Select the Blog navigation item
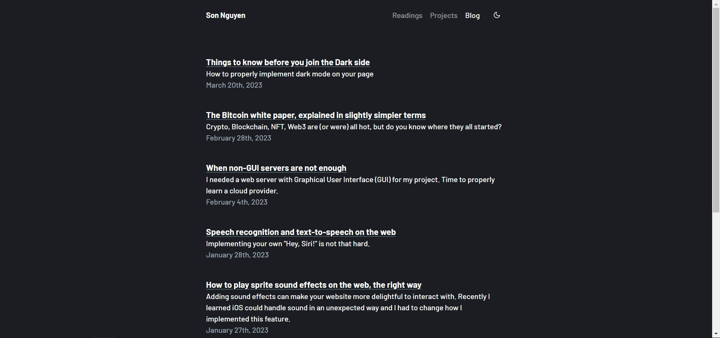This screenshot has width=720, height=338. [472, 15]
